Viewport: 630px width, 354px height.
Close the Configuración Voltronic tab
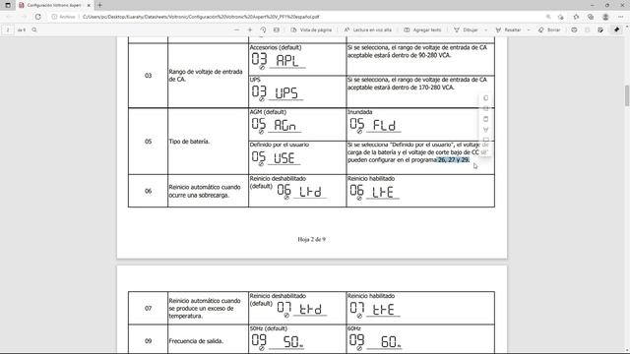[x=89, y=5]
